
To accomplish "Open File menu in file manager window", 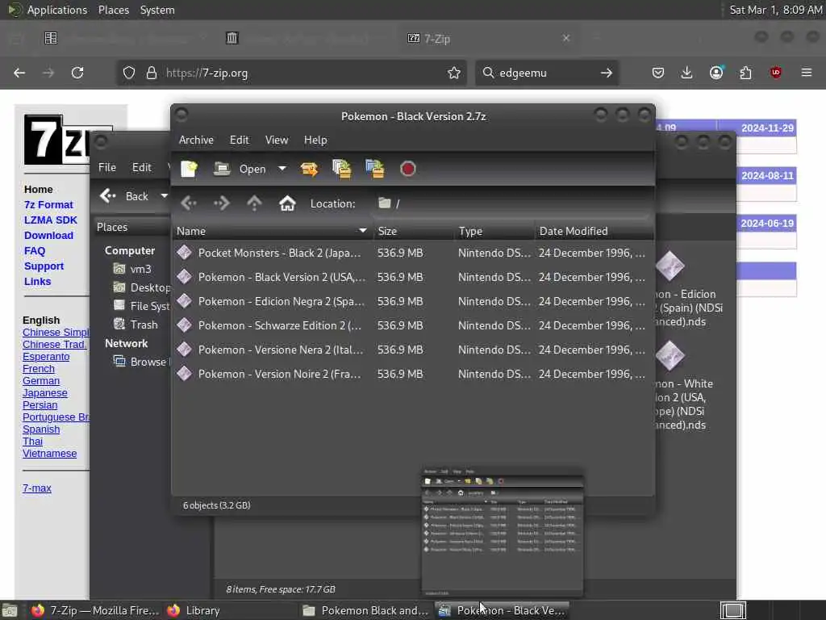I will tap(107, 167).
